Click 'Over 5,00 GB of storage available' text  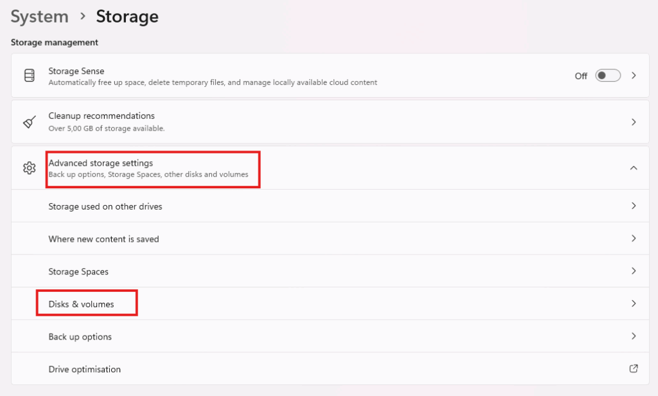coord(107,129)
